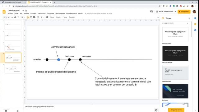Switch to the GitHub conflicto-git browser tab

point(14,2)
